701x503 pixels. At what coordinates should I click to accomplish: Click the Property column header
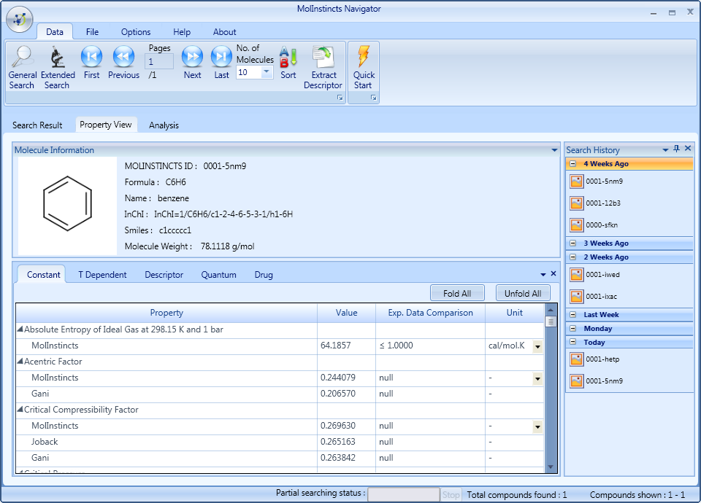pyautogui.click(x=166, y=313)
